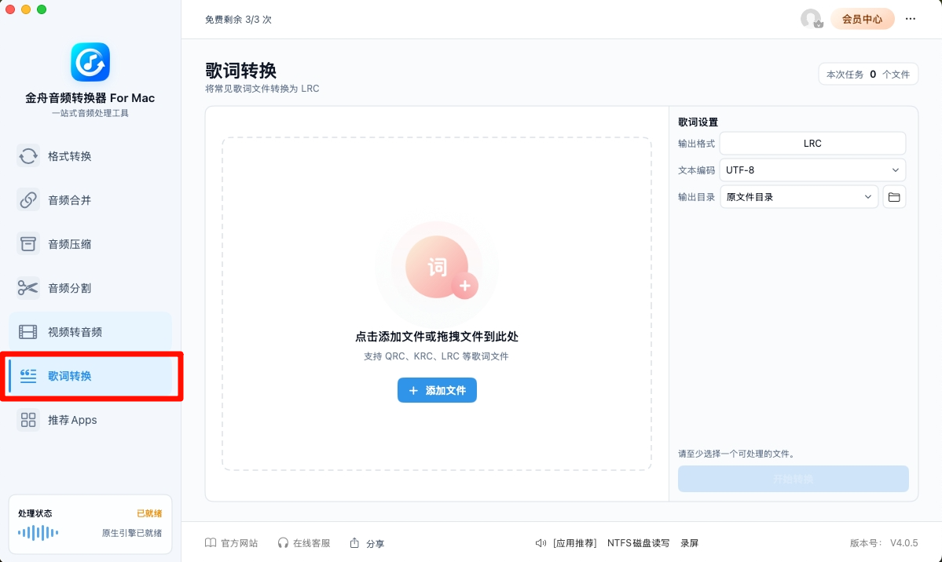Click the 视频转音频 film strip icon

pyautogui.click(x=28, y=331)
